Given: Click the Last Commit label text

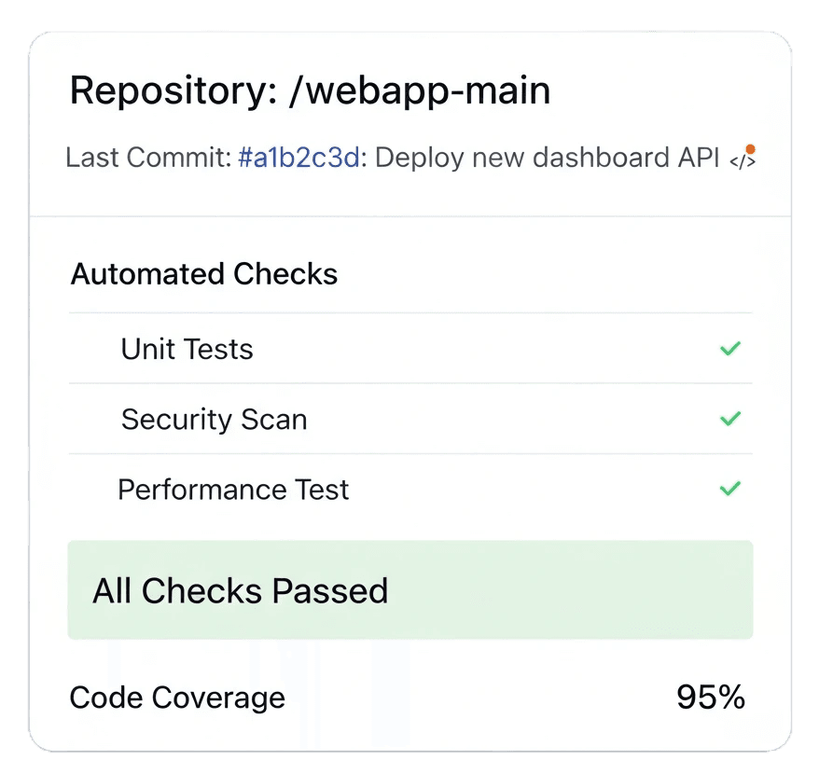Looking at the screenshot, I should tap(147, 158).
